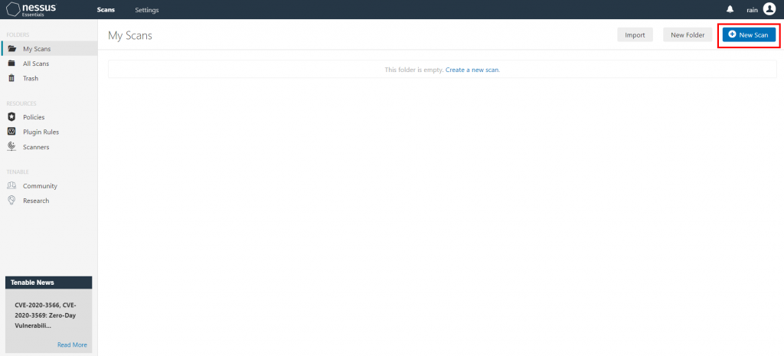Click the Nessus Essentials logo
The image size is (784, 356).
(31, 9)
